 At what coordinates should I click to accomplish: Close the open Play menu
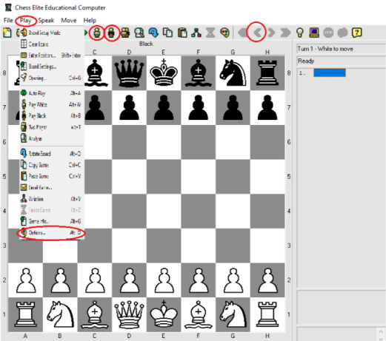[x=25, y=20]
